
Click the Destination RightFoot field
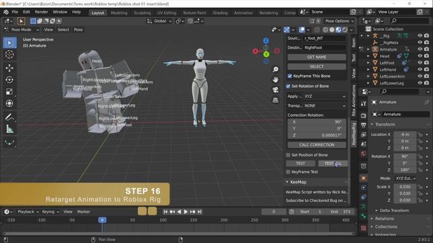point(325,48)
